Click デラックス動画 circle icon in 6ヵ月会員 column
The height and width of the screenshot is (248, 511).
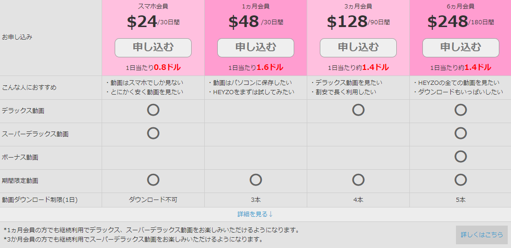click(x=461, y=110)
